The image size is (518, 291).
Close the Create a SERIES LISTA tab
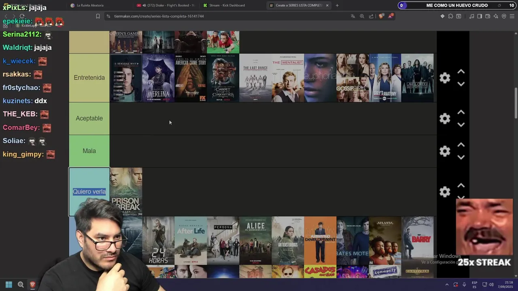point(327,5)
